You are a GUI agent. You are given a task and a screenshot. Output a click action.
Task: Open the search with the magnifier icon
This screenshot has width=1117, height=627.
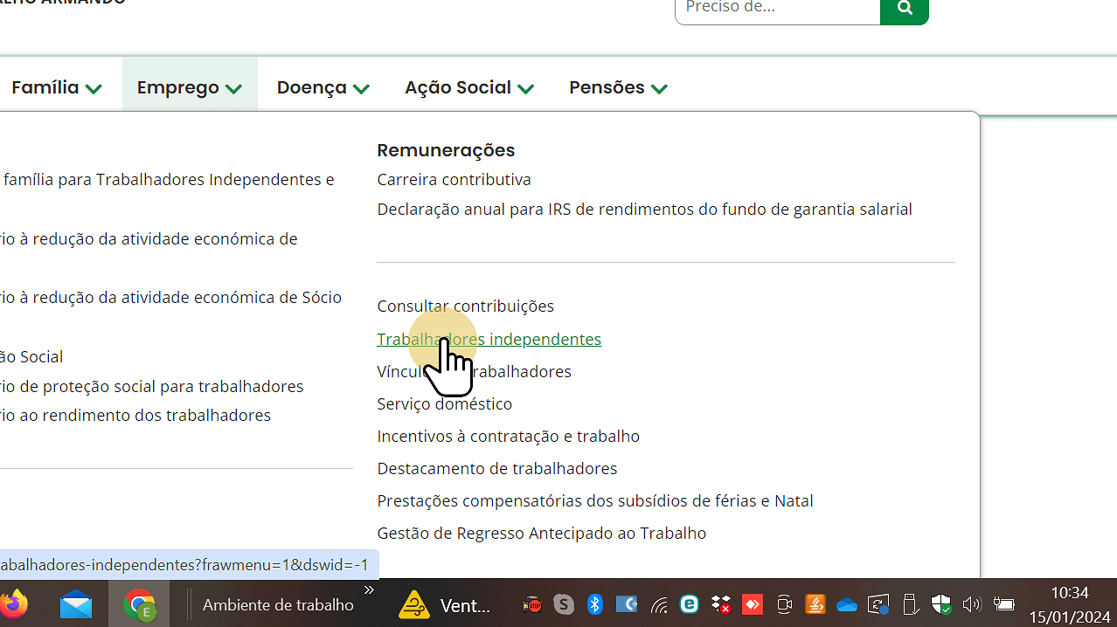904,8
